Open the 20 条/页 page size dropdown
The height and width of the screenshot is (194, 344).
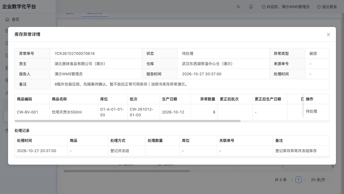320,180
